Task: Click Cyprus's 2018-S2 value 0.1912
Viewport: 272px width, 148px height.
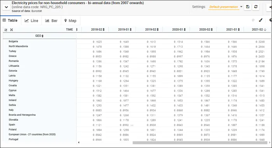Action: 97,91
